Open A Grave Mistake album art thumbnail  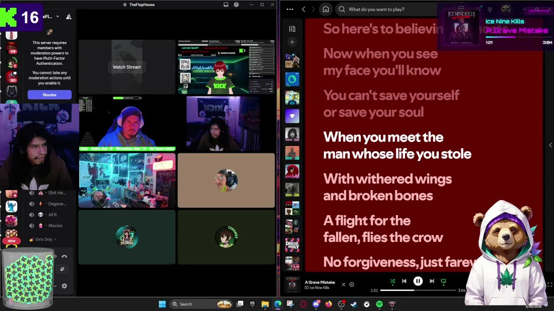[292, 285]
